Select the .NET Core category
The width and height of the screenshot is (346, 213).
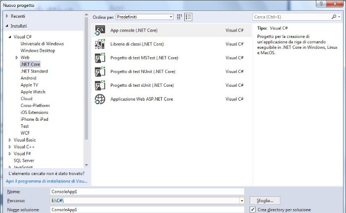(30, 64)
